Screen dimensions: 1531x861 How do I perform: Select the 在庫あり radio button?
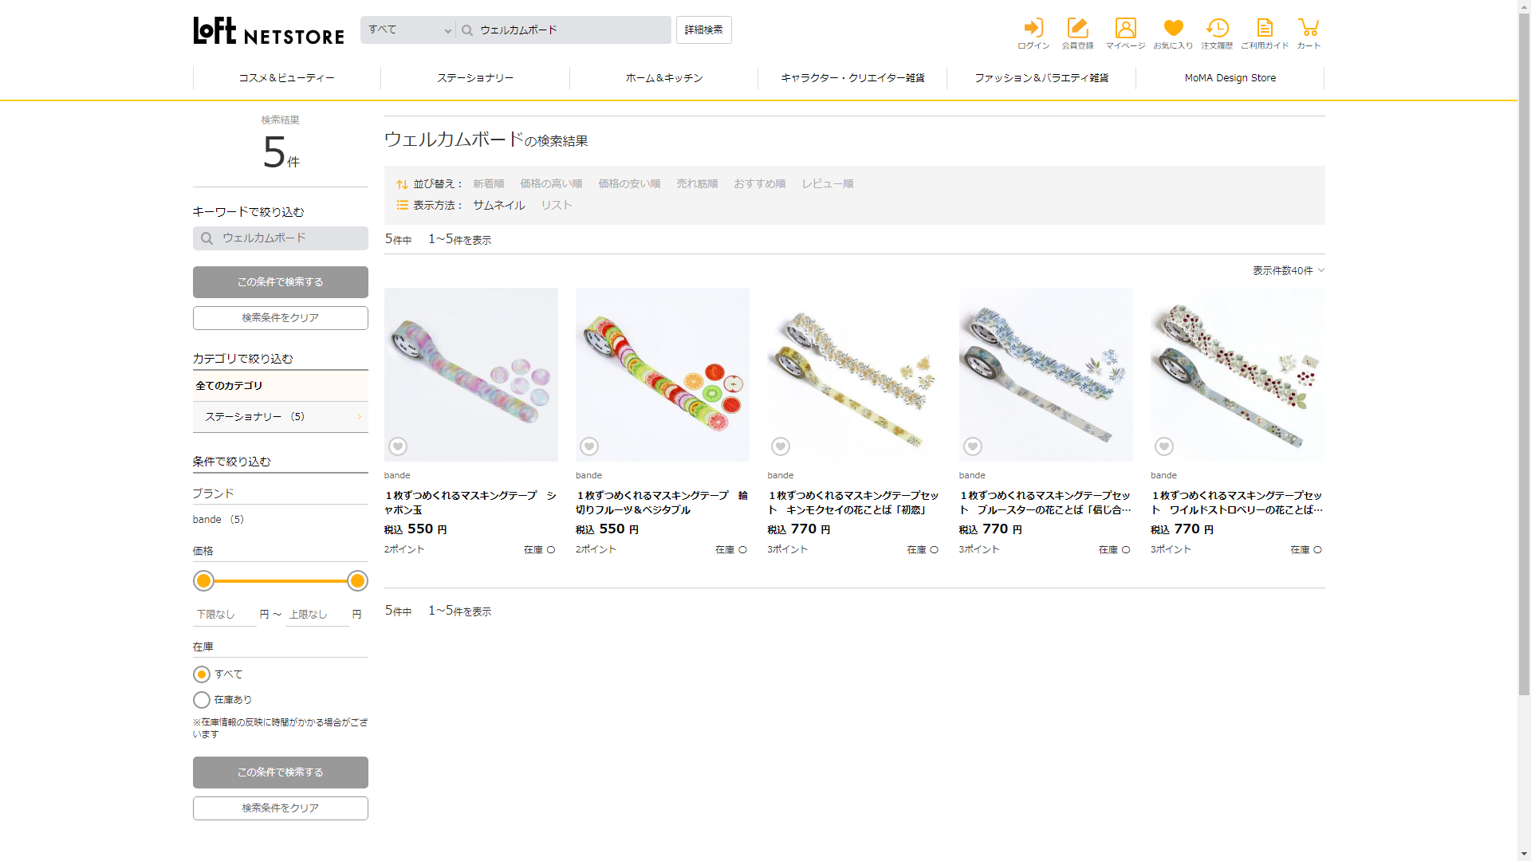click(202, 700)
